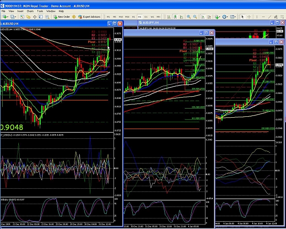
Task: Expand the Profiles dropdown arrow
Action: click(x=16, y=17)
